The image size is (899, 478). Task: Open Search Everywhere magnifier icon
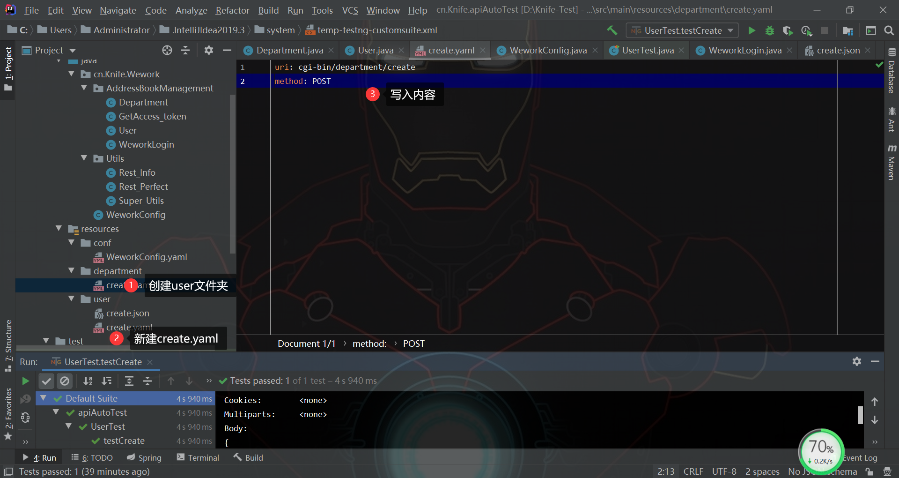889,30
